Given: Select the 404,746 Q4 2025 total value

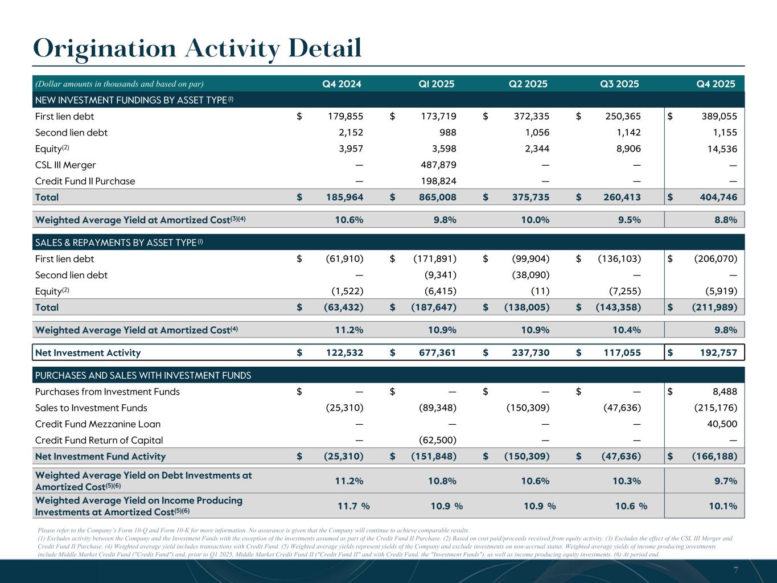Looking at the screenshot, I should pyautogui.click(x=715, y=198).
